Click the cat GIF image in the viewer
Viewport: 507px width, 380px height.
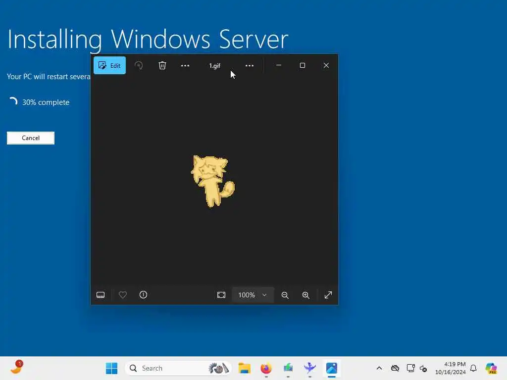point(212,181)
